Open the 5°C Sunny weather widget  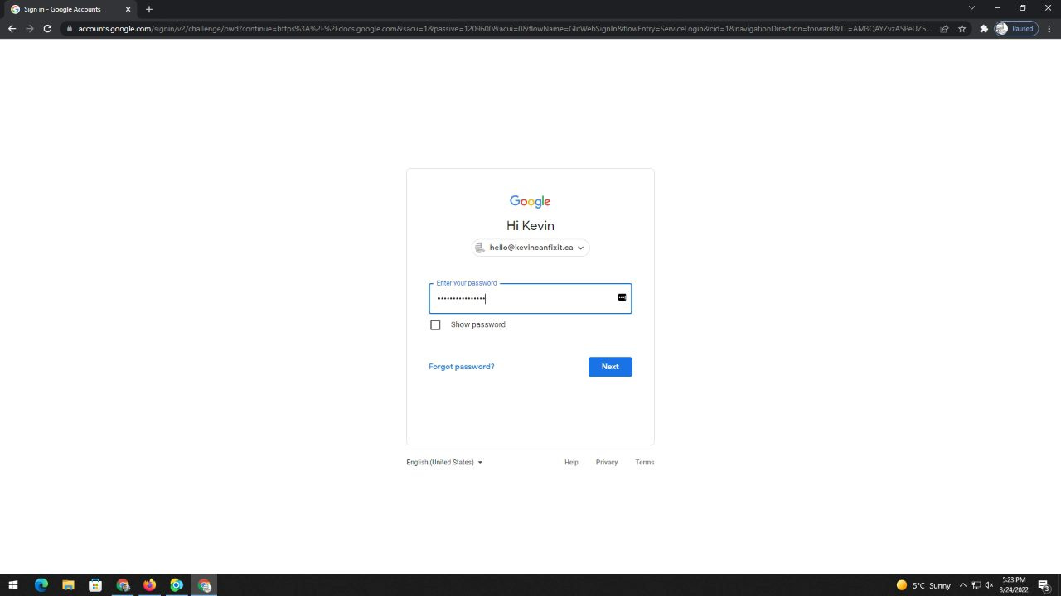tap(923, 585)
